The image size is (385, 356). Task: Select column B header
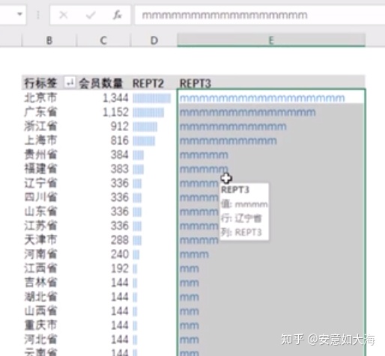coord(49,40)
